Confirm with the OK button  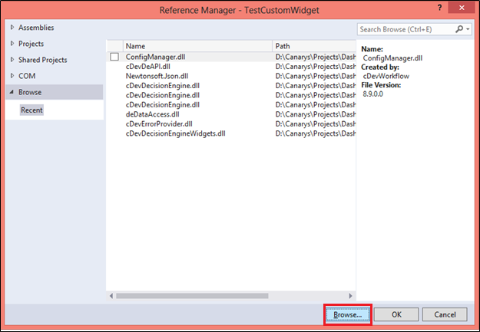point(396,314)
